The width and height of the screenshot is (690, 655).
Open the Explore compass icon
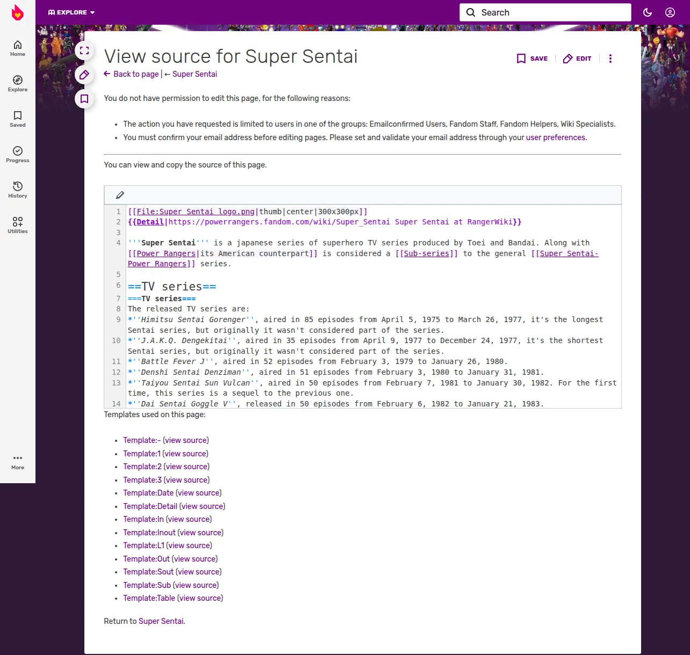point(18,84)
